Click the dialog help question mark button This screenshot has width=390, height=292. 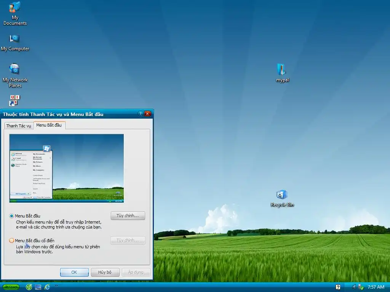click(140, 114)
